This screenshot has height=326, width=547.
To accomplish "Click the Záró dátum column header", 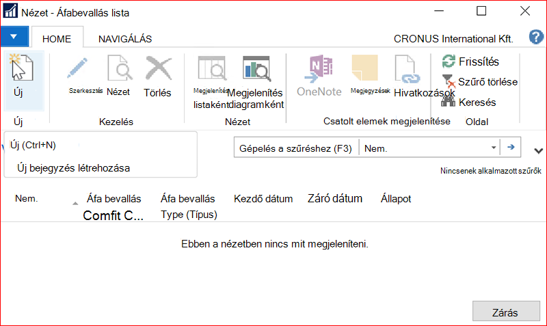I will [335, 198].
